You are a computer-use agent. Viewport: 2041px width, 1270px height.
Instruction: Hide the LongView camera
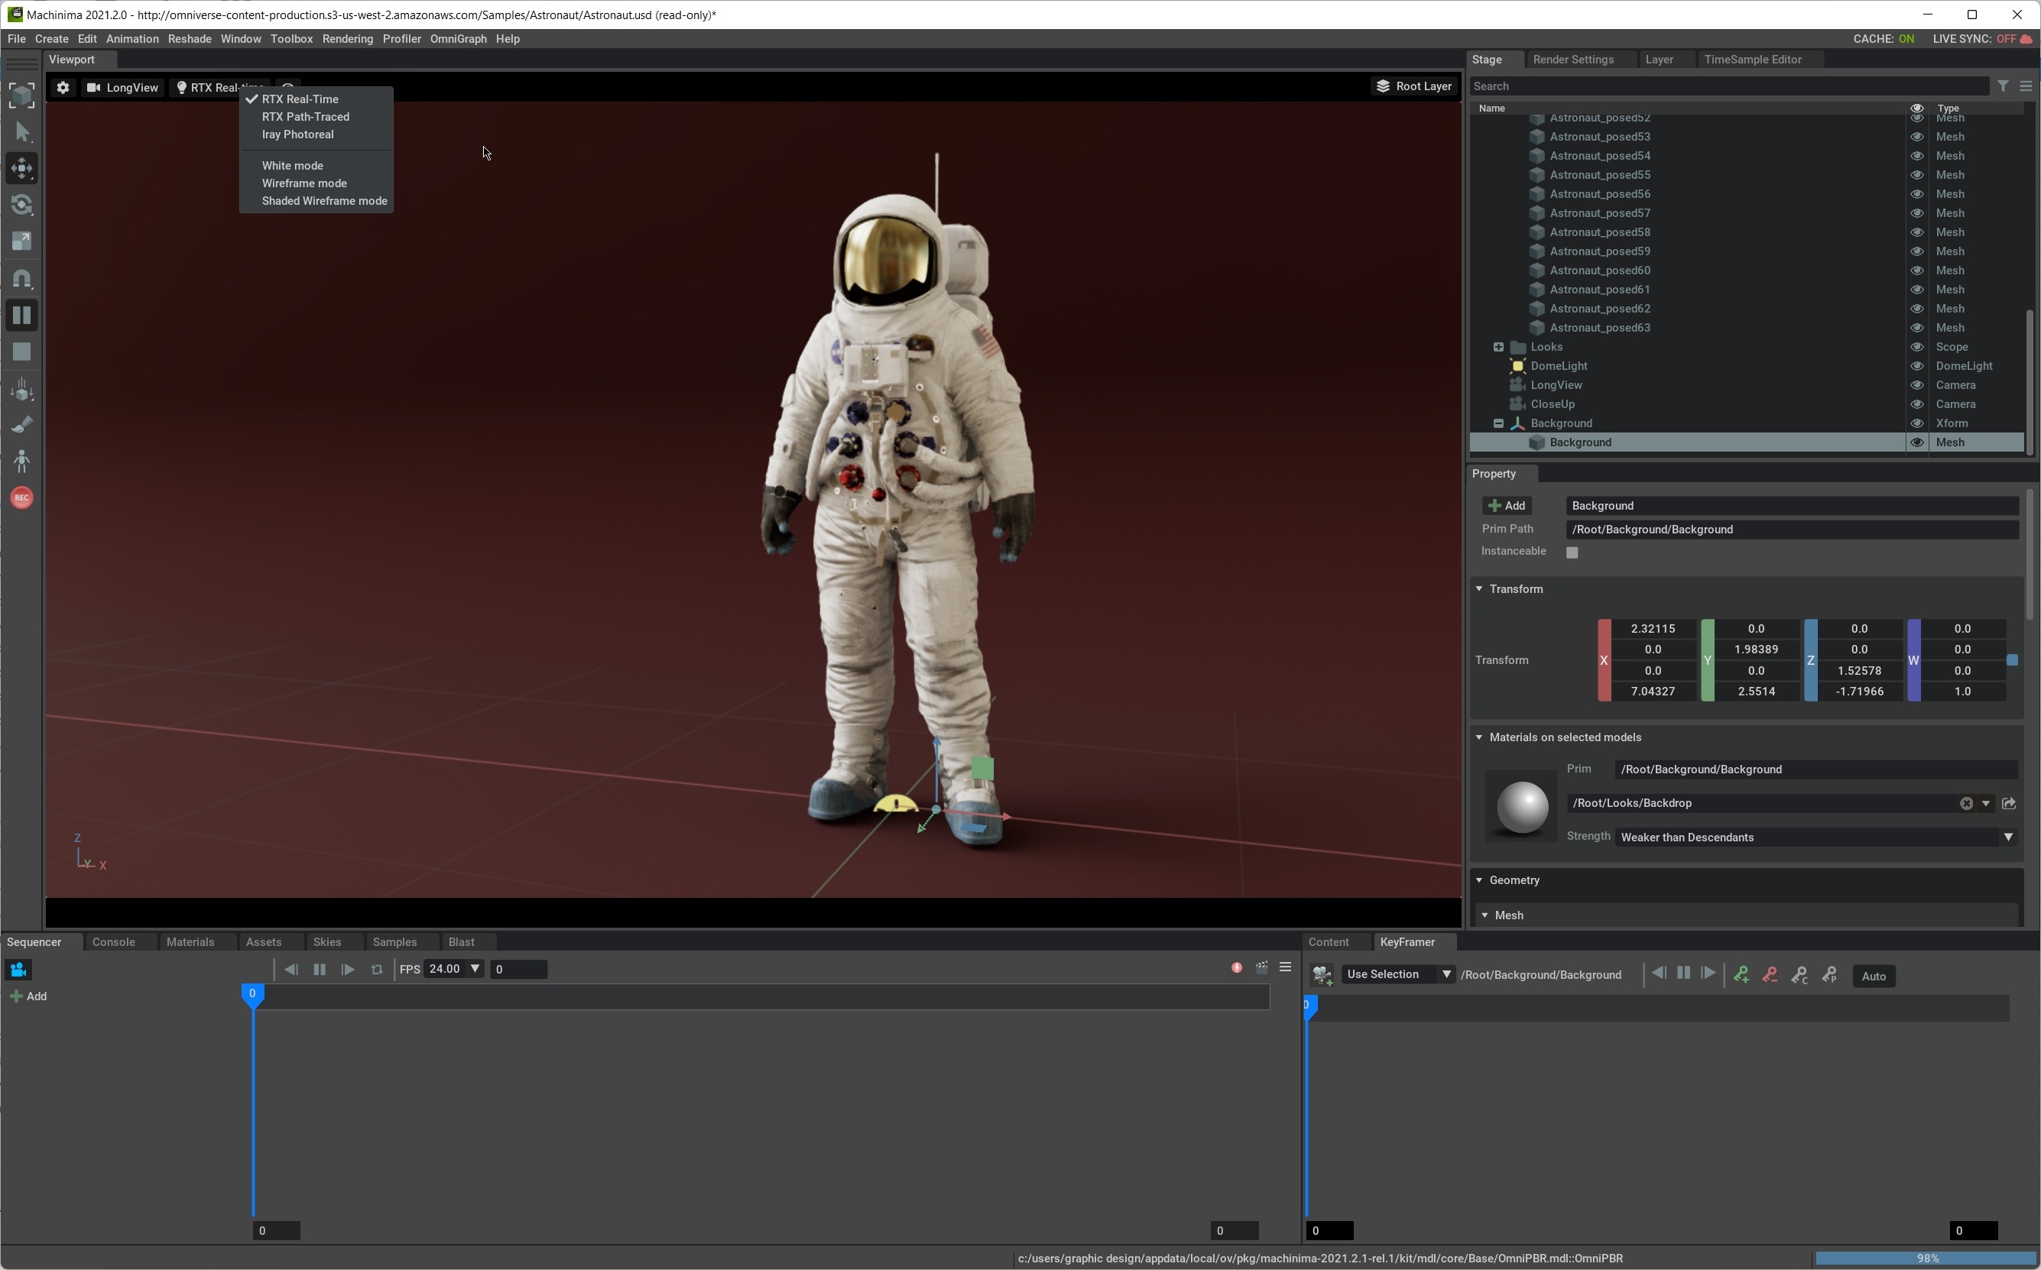coord(1916,386)
